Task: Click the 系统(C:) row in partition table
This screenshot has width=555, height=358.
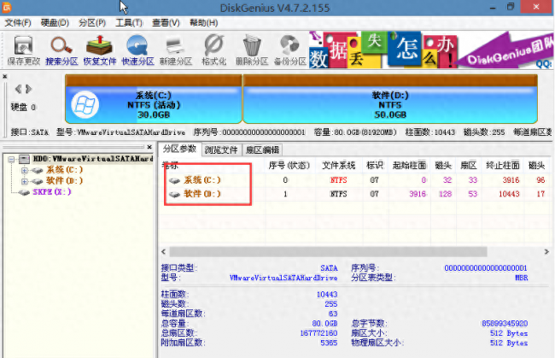Action: pyautogui.click(x=354, y=180)
